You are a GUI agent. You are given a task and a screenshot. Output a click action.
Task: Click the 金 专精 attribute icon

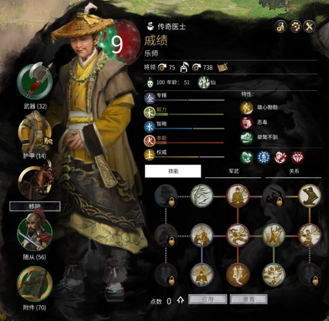pos(150,98)
